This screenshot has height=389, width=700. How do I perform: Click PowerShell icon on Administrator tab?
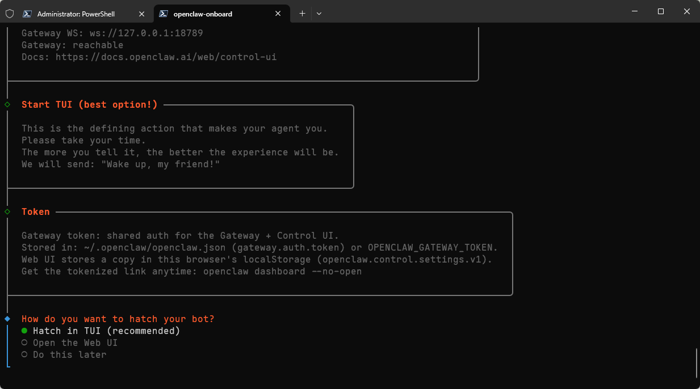(27, 14)
